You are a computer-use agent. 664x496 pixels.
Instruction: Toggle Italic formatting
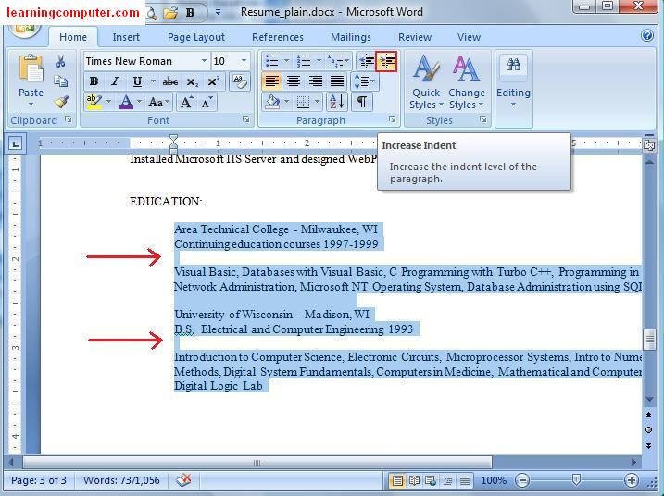coord(115,81)
